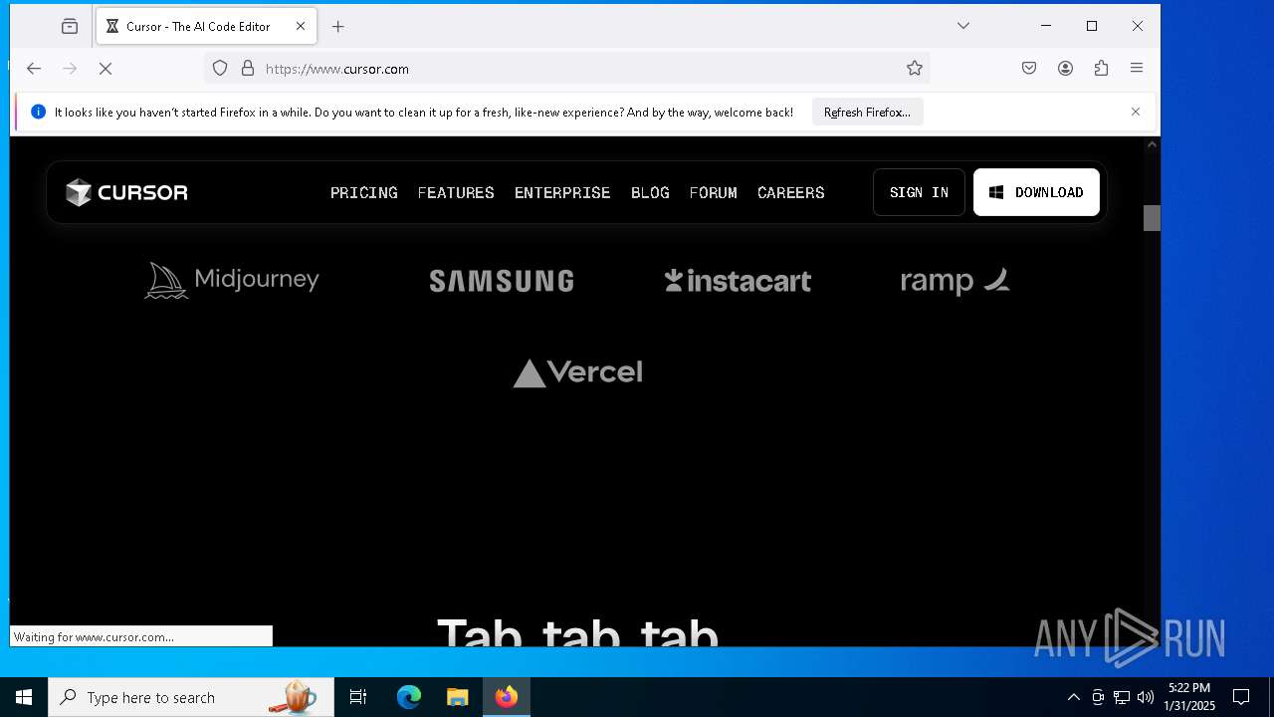Dismiss the Firefox notification bar
Screen dimensions: 1274x717
pyautogui.click(x=1136, y=112)
